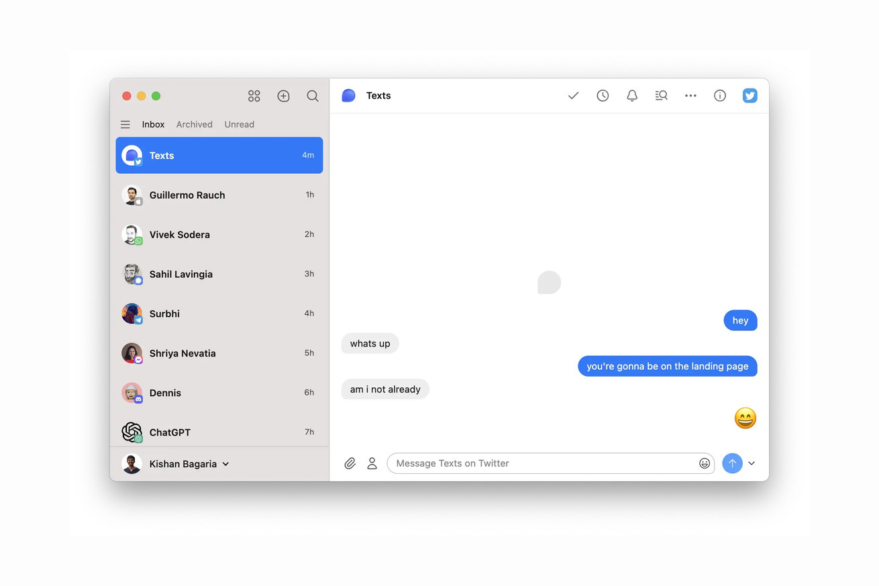Click Dennis's avatar with Discord badge
Image resolution: width=879 pixels, height=586 pixels.
[x=132, y=393]
